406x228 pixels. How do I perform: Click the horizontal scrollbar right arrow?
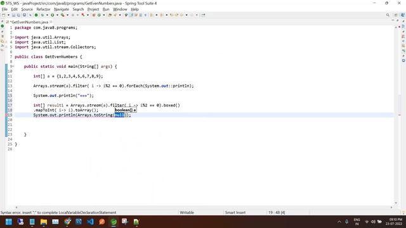coord(391,207)
